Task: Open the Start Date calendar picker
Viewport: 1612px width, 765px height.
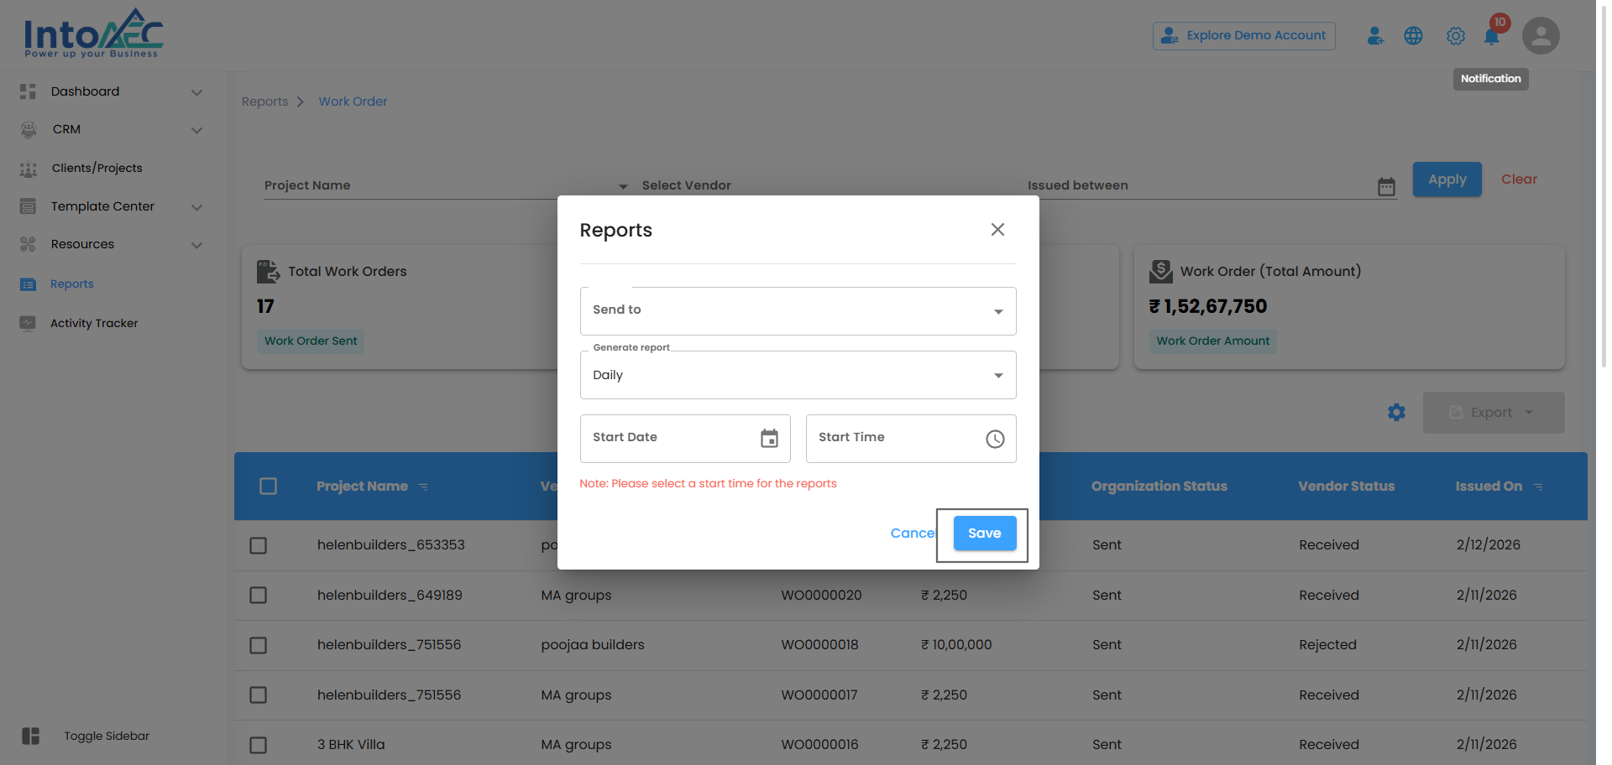Action: point(769,438)
